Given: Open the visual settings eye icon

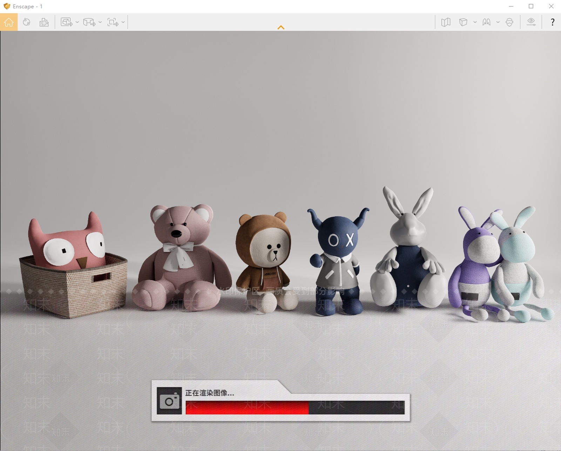Looking at the screenshot, I should pyautogui.click(x=531, y=22).
